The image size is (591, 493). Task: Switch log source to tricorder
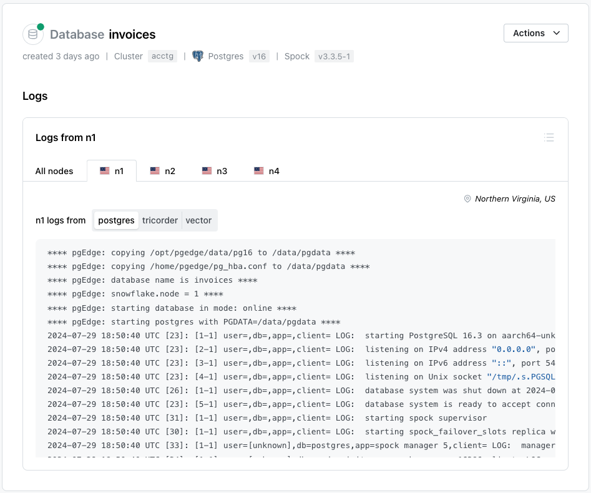pyautogui.click(x=160, y=220)
